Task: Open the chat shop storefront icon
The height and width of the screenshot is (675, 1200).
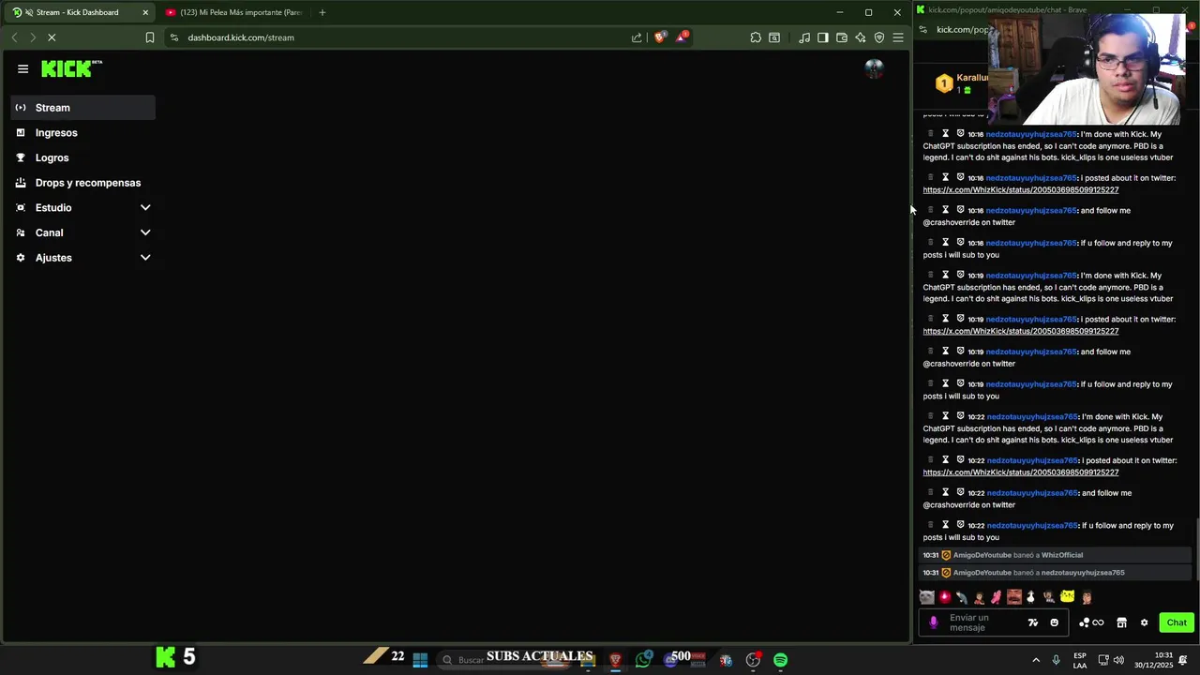Action: 1121,622
